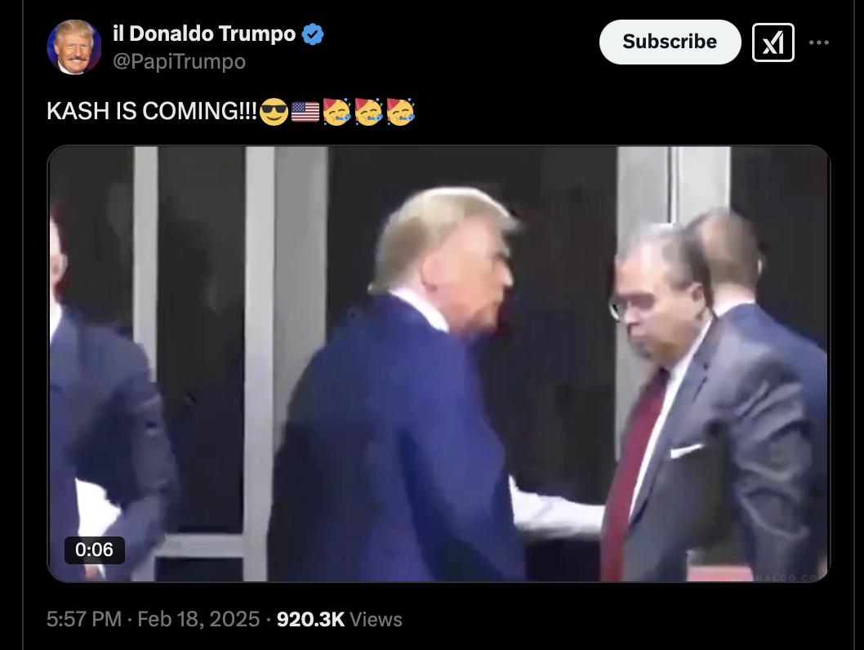The height and width of the screenshot is (650, 864).
Task: Click the 920.3K view count number
Action: click(311, 619)
